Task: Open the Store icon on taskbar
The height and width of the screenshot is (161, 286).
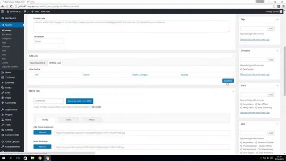Action: (x=25, y=158)
